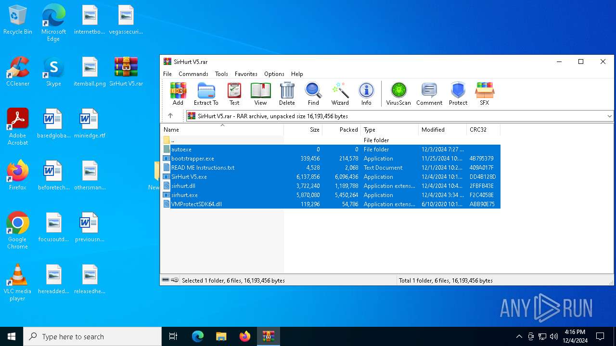Open the Commands menu
Image resolution: width=616 pixels, height=346 pixels.
coord(193,74)
